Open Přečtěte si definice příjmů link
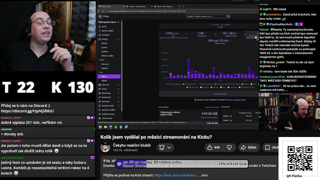The height and width of the screenshot is (180, 320). tap(235, 100)
